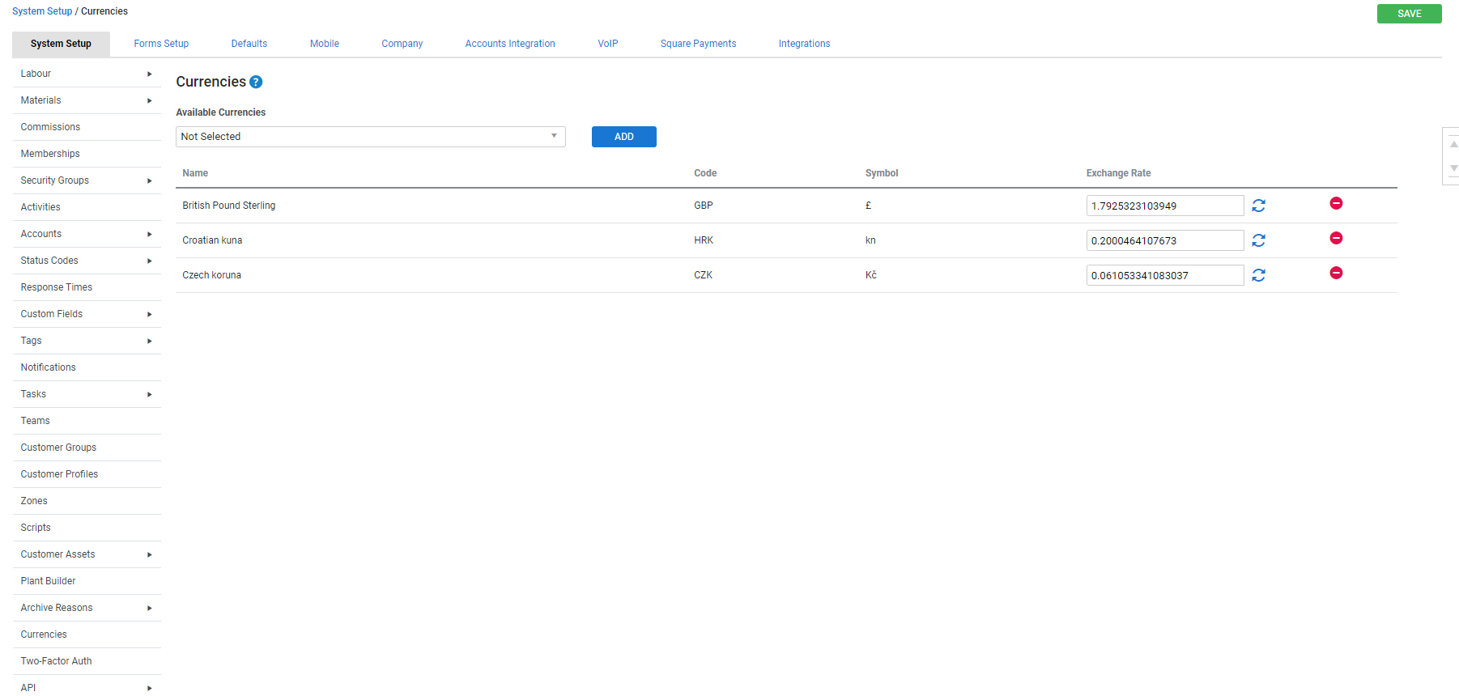The image size is (1459, 696).
Task: Select Two-Factor Auth in the sidebar
Action: 56,661
